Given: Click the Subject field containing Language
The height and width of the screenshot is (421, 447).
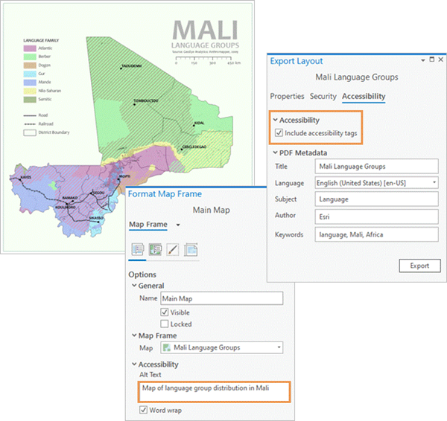Looking at the screenshot, I should [x=376, y=199].
